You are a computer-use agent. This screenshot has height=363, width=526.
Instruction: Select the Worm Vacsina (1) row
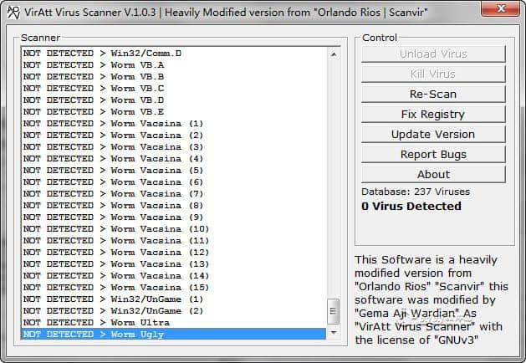click(x=174, y=124)
